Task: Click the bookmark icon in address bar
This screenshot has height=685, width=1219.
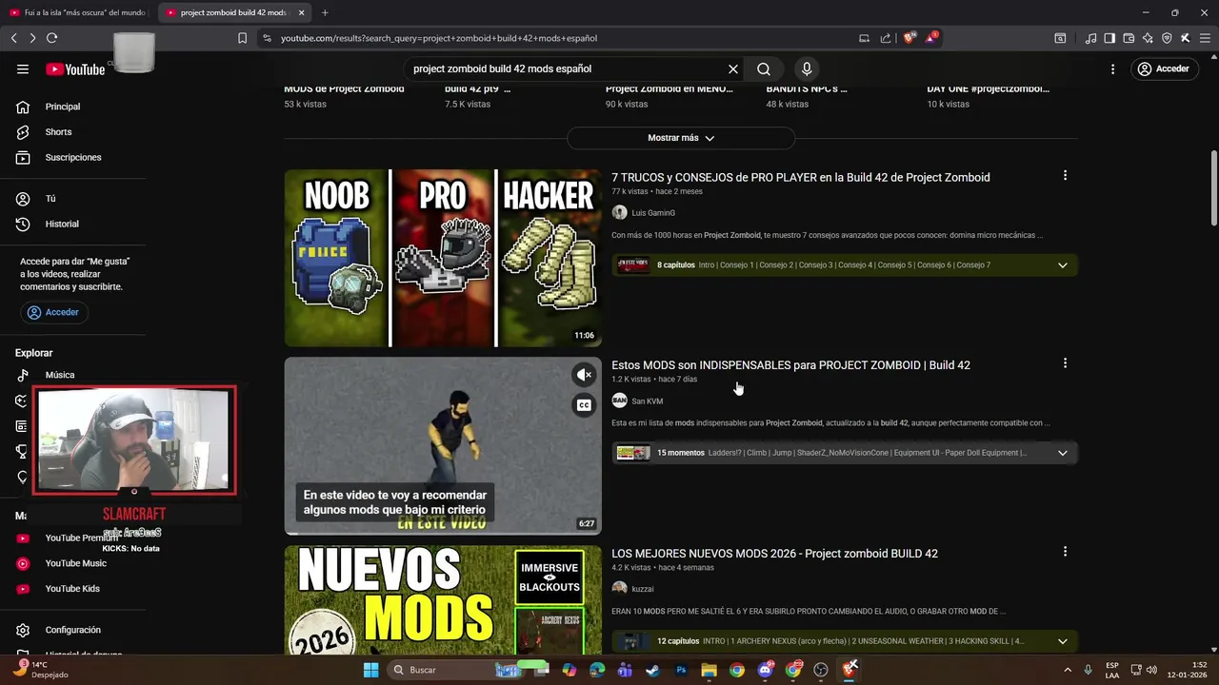Action: point(242,38)
